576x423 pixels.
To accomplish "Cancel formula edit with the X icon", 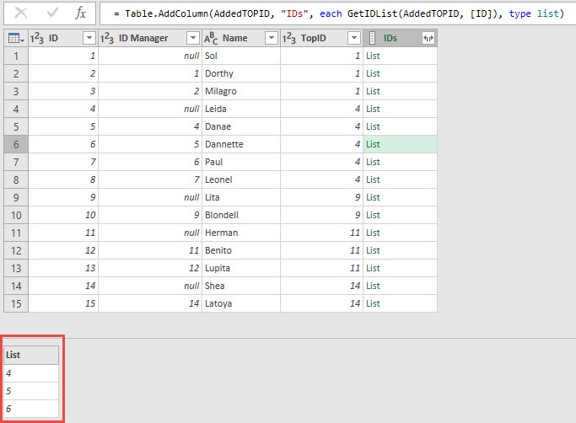I will coord(21,13).
